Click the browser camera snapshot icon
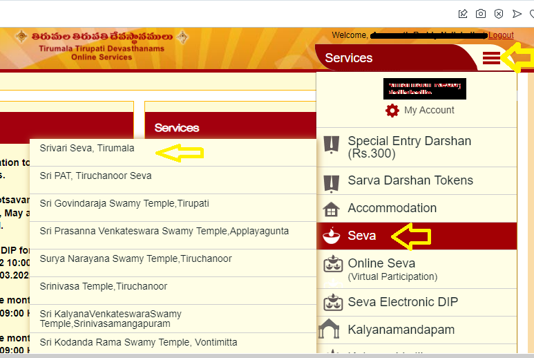This screenshot has width=534, height=358. coord(481,14)
